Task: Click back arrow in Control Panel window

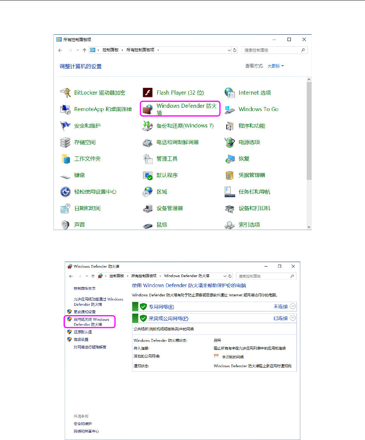Action: 60,50
